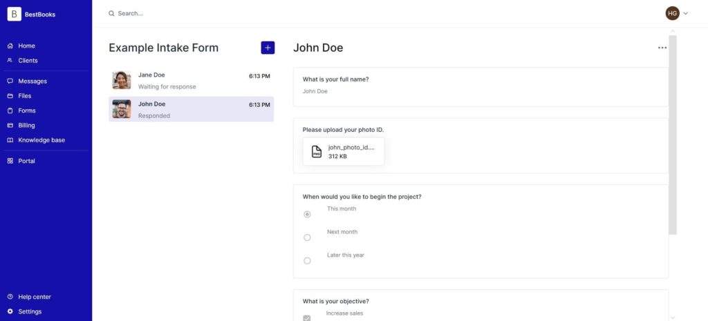This screenshot has width=708, height=321.
Task: Click the blue plus add button
Action: [x=268, y=48]
